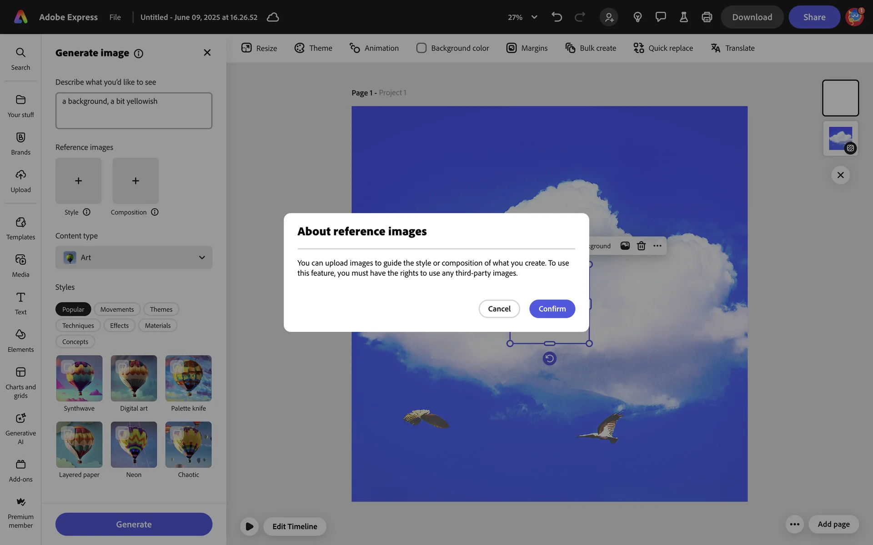Confirm the reference images dialog
The image size is (873, 545).
pyautogui.click(x=552, y=309)
